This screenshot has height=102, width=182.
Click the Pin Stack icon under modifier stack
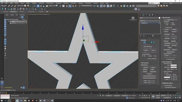pyautogui.click(x=140, y=36)
